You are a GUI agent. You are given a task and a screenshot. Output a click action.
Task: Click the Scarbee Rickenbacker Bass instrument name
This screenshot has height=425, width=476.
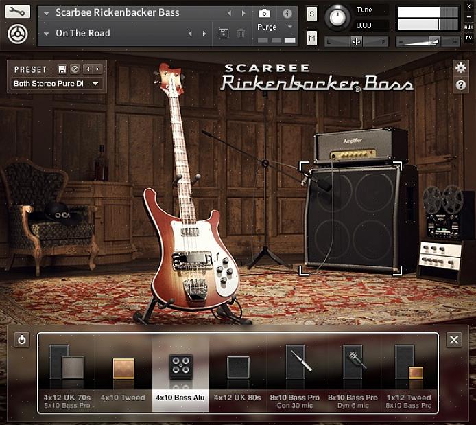coord(117,13)
